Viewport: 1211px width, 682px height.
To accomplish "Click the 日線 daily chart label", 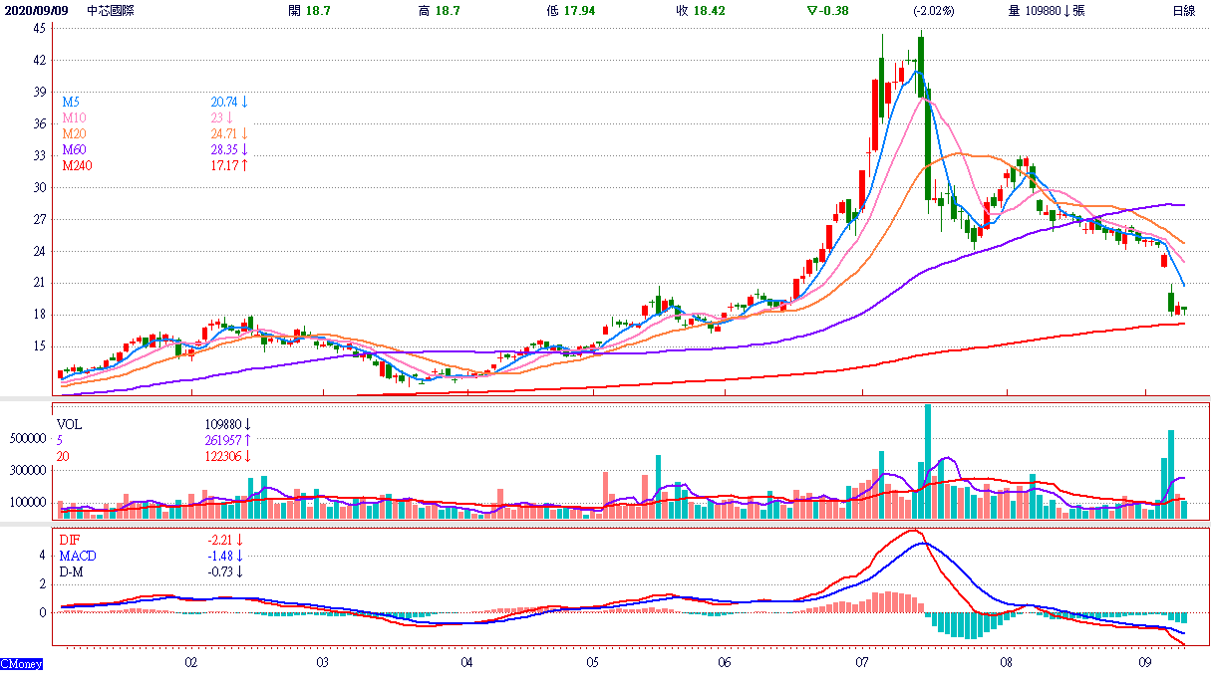I will tap(1183, 10).
